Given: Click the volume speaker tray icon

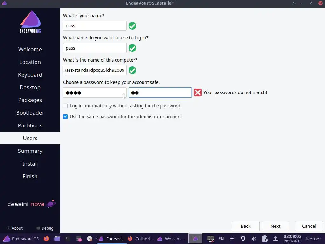Looking at the screenshot, I should point(254,239).
